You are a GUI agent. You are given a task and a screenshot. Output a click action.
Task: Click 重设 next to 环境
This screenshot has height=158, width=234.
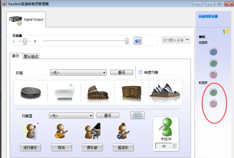[122, 72]
